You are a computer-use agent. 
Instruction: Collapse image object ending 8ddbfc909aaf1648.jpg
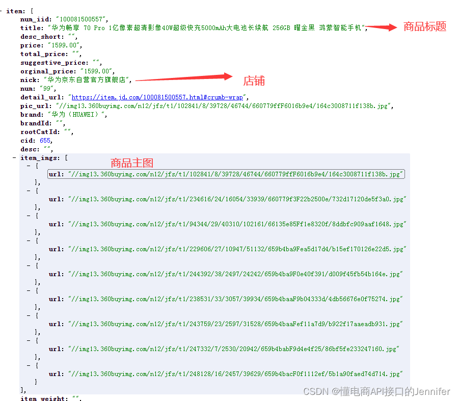[29, 216]
